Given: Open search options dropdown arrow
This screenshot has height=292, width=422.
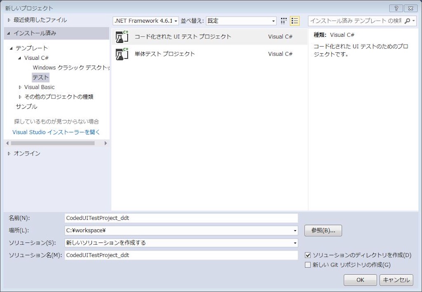Looking at the screenshot, I should [x=414, y=21].
